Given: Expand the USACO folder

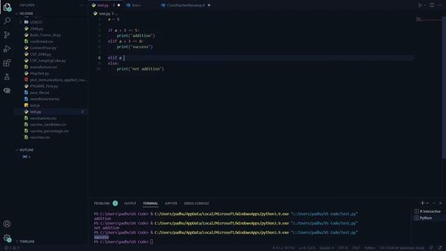Looking at the screenshot, I should coord(36,22).
